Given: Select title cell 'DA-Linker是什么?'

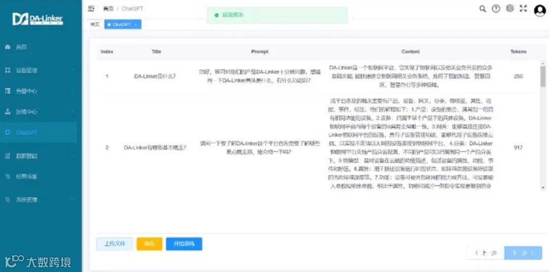Looking at the screenshot, I should 155,76.
